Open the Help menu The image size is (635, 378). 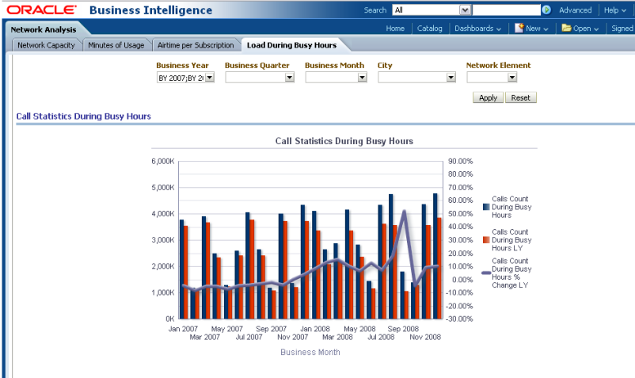coord(614,10)
